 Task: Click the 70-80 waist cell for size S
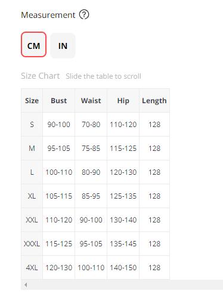(91, 125)
